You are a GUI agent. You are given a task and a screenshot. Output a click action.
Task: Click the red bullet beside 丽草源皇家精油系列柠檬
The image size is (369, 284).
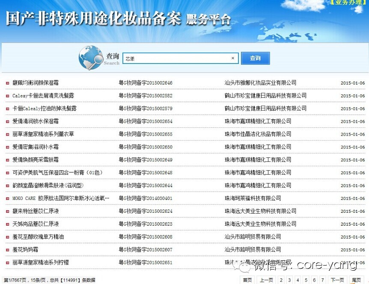(x=7, y=263)
